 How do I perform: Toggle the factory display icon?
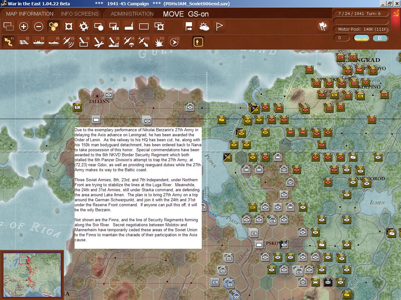(x=129, y=27)
